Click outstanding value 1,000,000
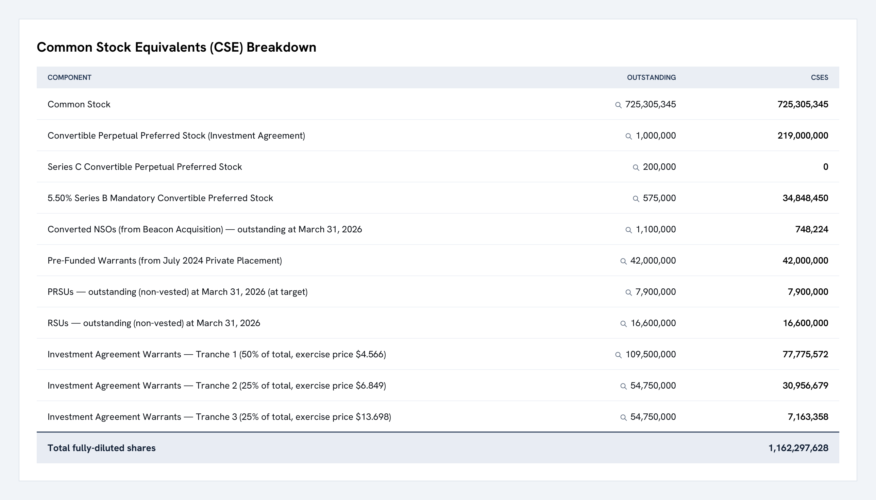This screenshot has width=876, height=500. (x=656, y=136)
